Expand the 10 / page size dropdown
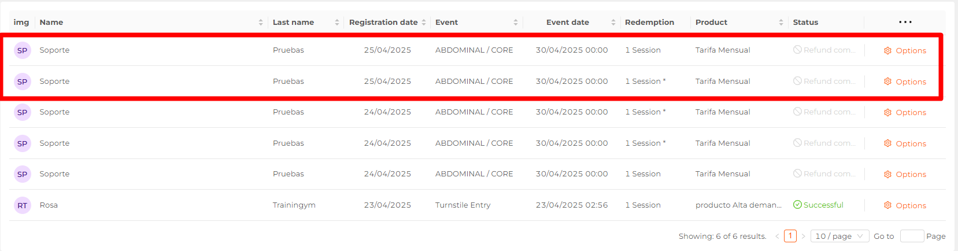The height and width of the screenshot is (251, 958). pyautogui.click(x=839, y=236)
